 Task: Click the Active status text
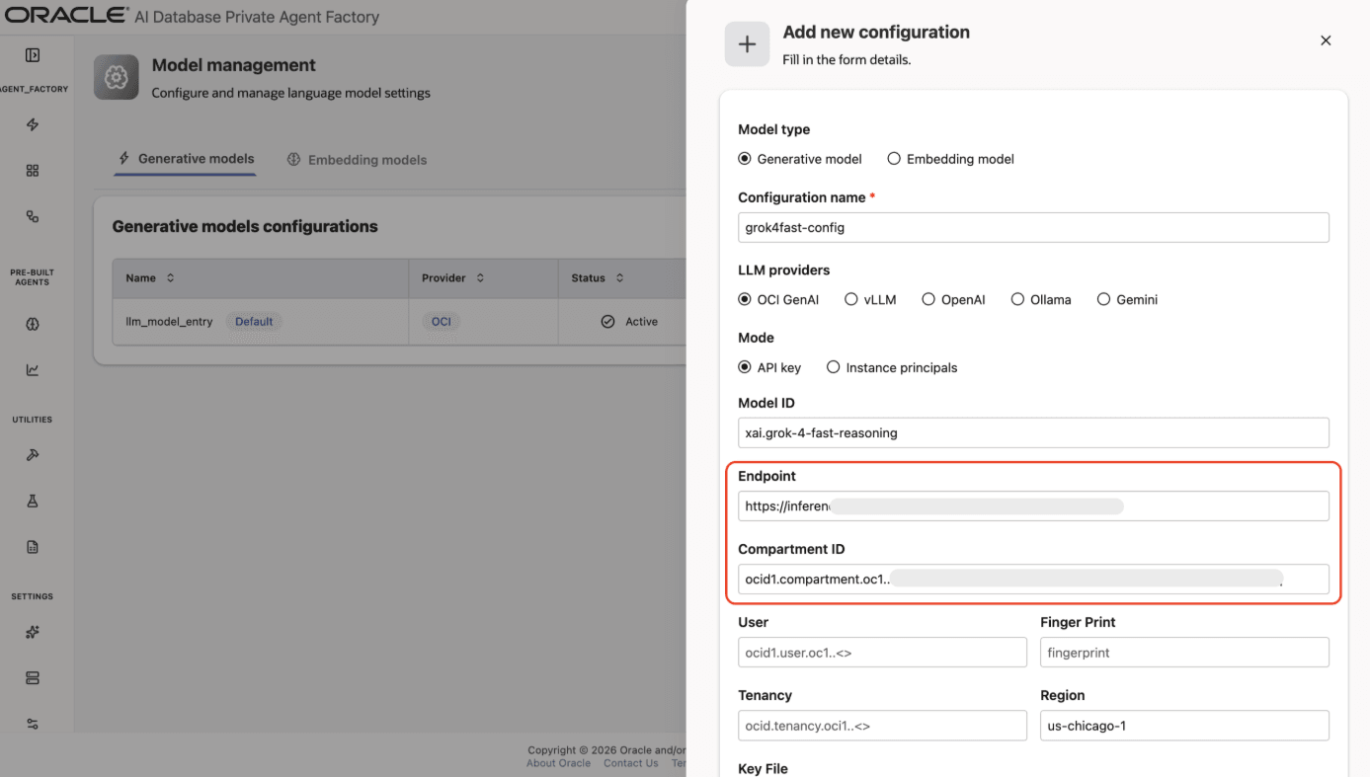coord(641,321)
